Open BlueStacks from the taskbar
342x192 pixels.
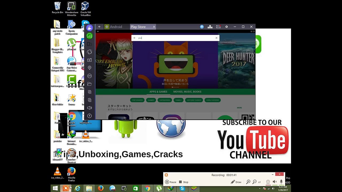(x=194, y=189)
